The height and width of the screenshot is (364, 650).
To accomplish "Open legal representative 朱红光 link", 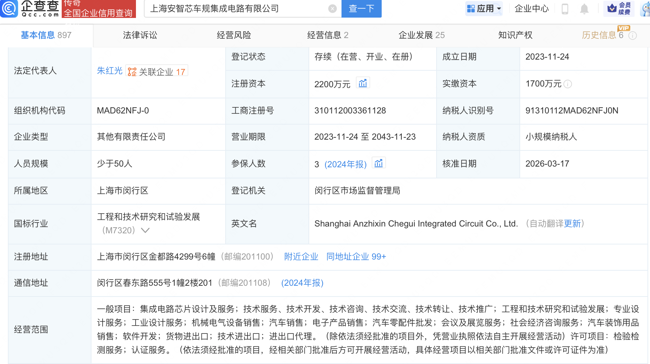I will 109,71.
